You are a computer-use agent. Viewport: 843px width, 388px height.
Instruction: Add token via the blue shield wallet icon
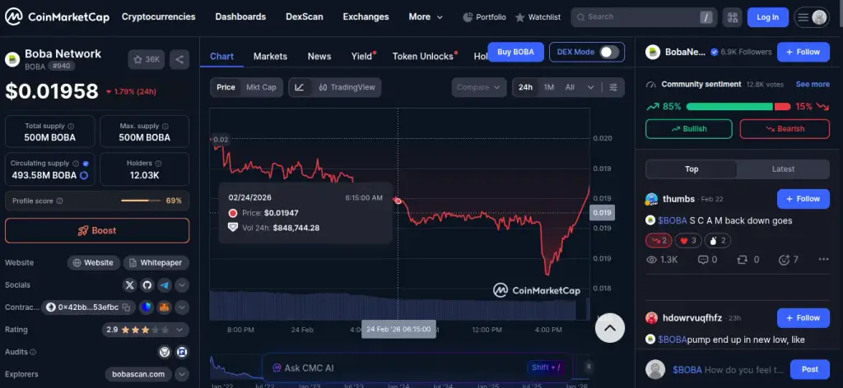pyautogui.click(x=147, y=307)
